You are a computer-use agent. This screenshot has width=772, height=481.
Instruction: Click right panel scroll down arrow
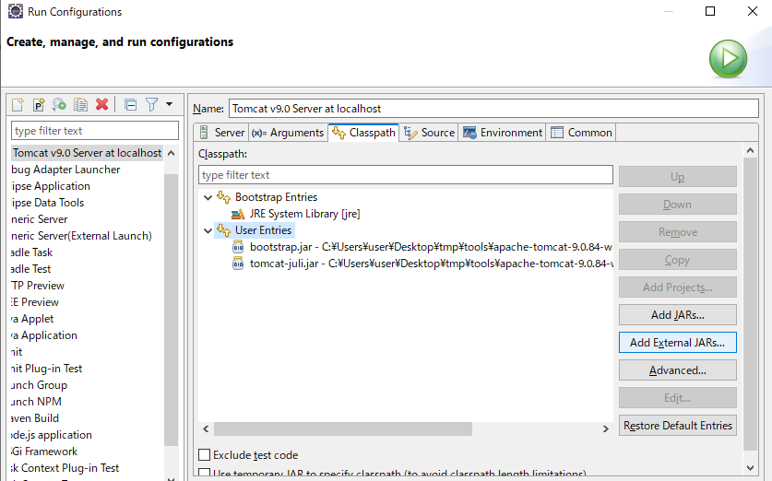(751, 468)
